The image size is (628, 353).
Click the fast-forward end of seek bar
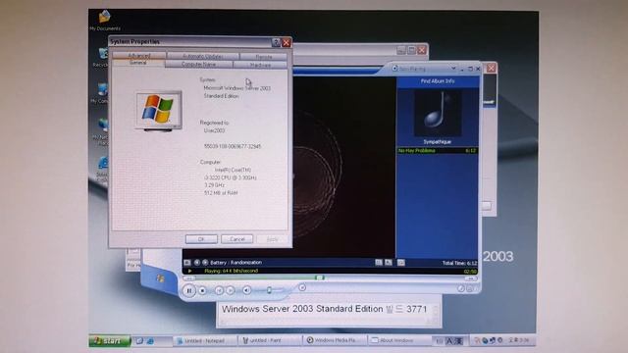click(x=471, y=278)
